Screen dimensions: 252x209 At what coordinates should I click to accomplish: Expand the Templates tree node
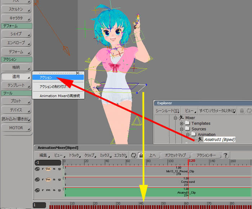[182, 123]
